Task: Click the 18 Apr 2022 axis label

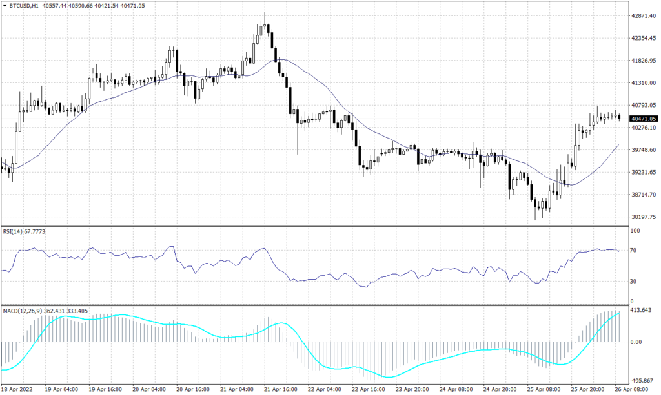Action: [x=18, y=390]
